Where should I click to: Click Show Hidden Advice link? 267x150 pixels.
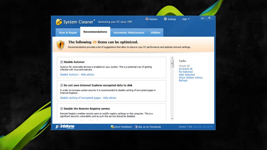[x=191, y=78]
